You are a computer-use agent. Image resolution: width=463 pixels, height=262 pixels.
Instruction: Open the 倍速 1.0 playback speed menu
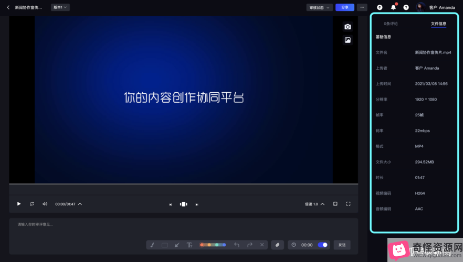[x=314, y=204]
